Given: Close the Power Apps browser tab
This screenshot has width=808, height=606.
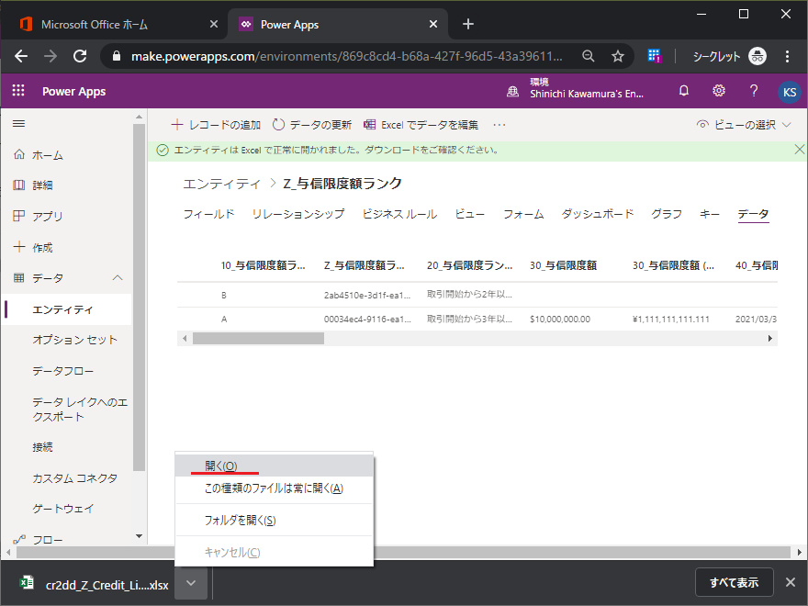Looking at the screenshot, I should coord(433,24).
